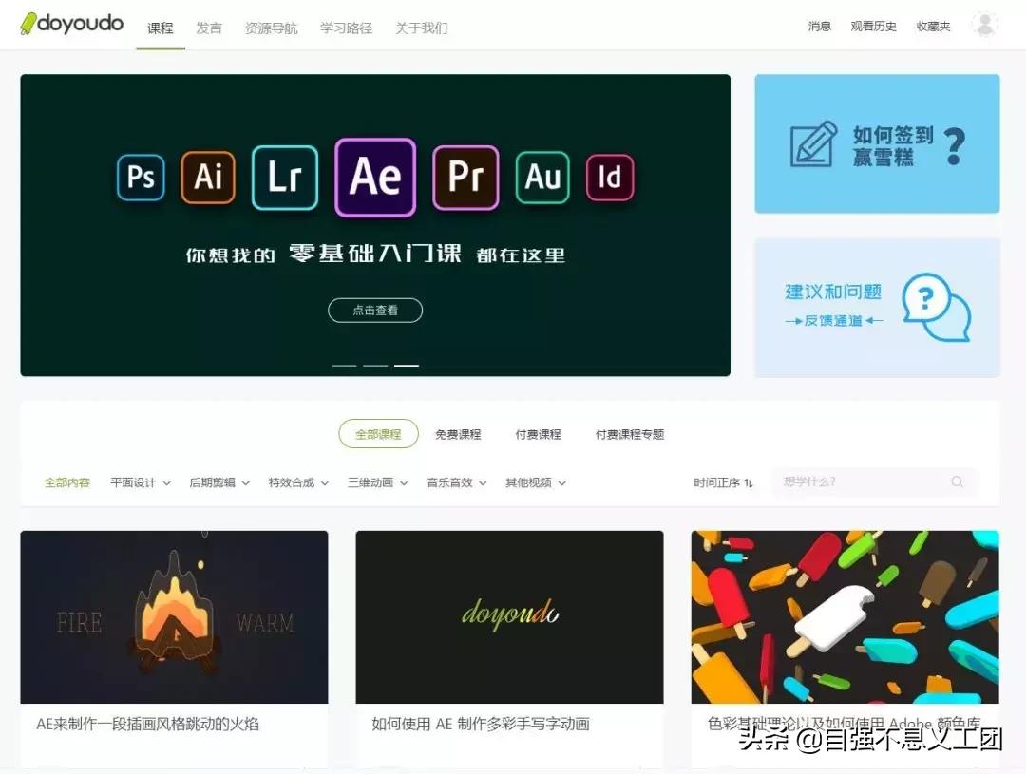Open 观看历史 in the top bar

click(876, 26)
